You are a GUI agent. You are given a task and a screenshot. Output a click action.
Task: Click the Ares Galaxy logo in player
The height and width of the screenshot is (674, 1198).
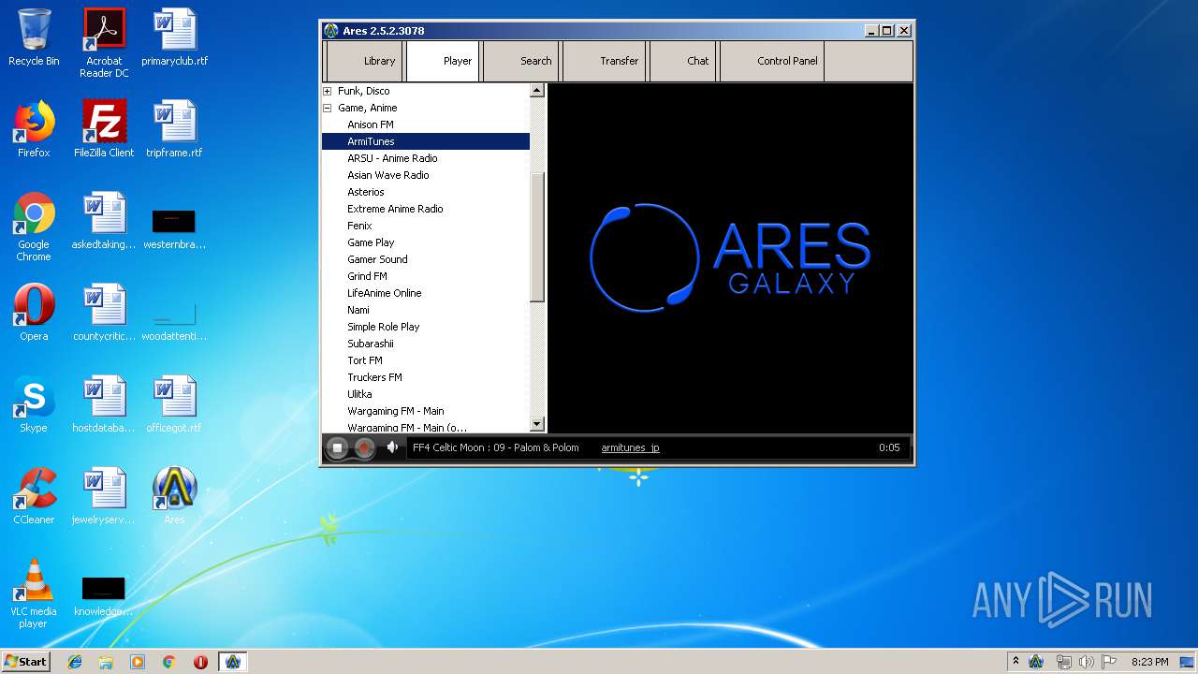[x=730, y=256]
